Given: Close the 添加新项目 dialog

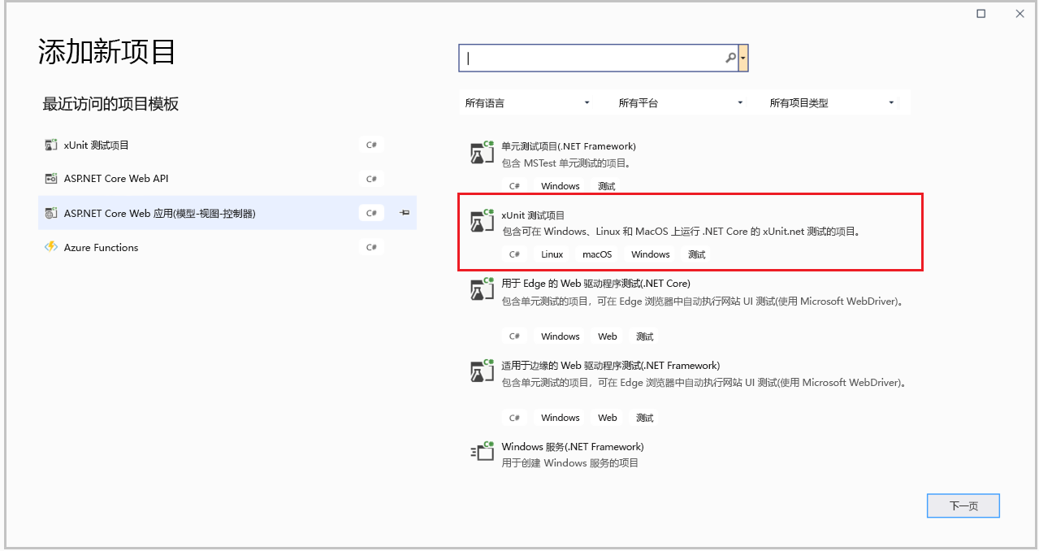Looking at the screenshot, I should 1020,14.
